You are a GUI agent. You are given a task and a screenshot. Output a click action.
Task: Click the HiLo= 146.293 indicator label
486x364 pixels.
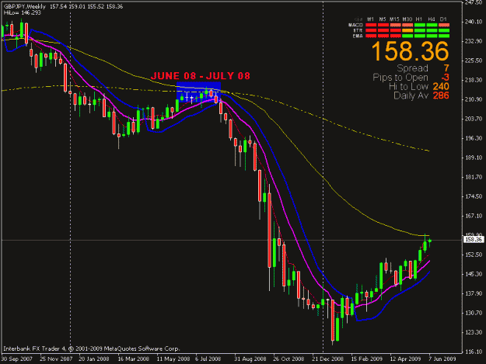tap(23, 13)
